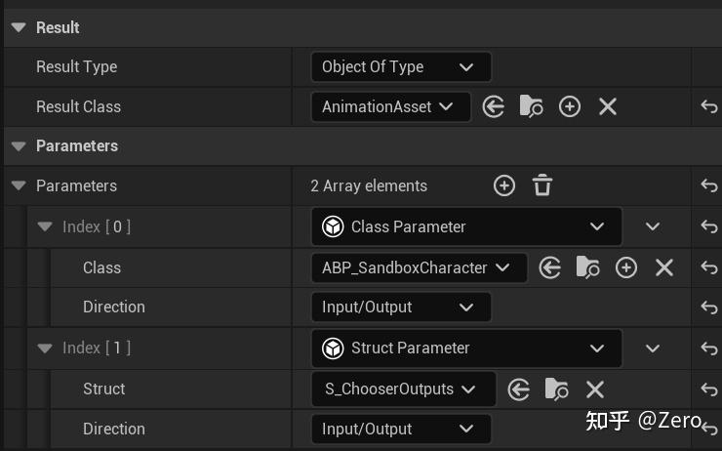Open the Result Type dropdown
722x451 pixels.
[400, 66]
